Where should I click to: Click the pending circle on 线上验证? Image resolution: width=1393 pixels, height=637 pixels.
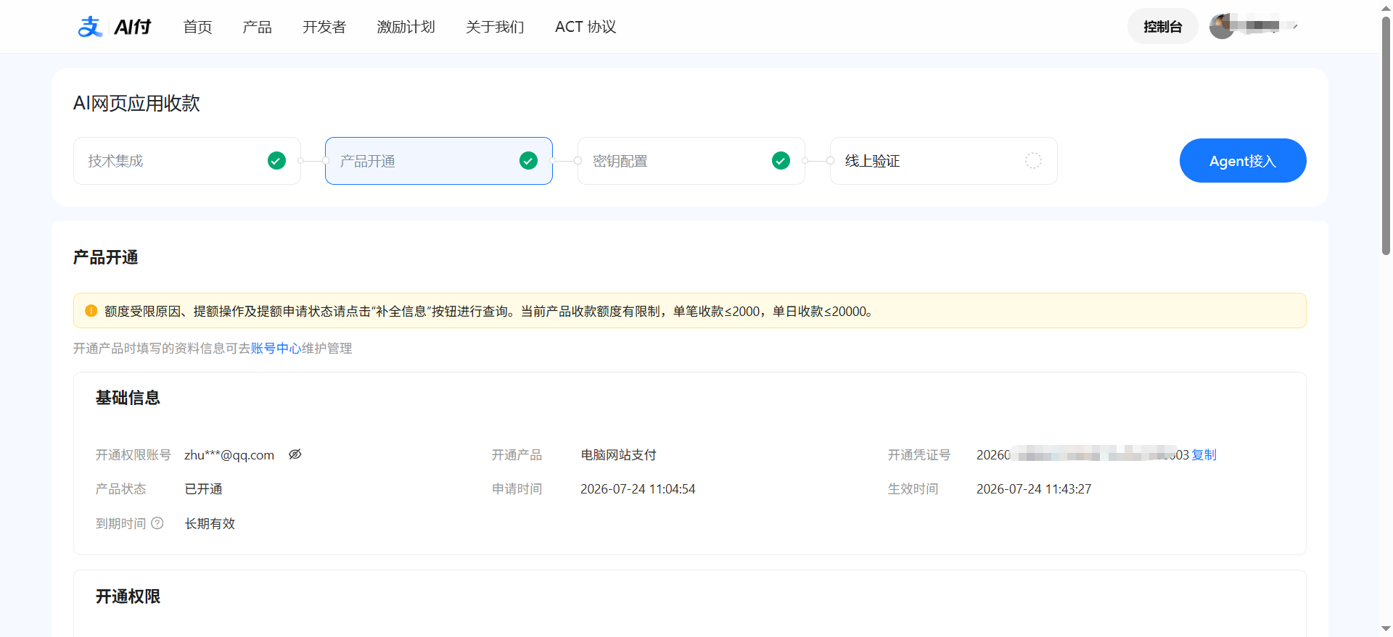click(x=1033, y=161)
